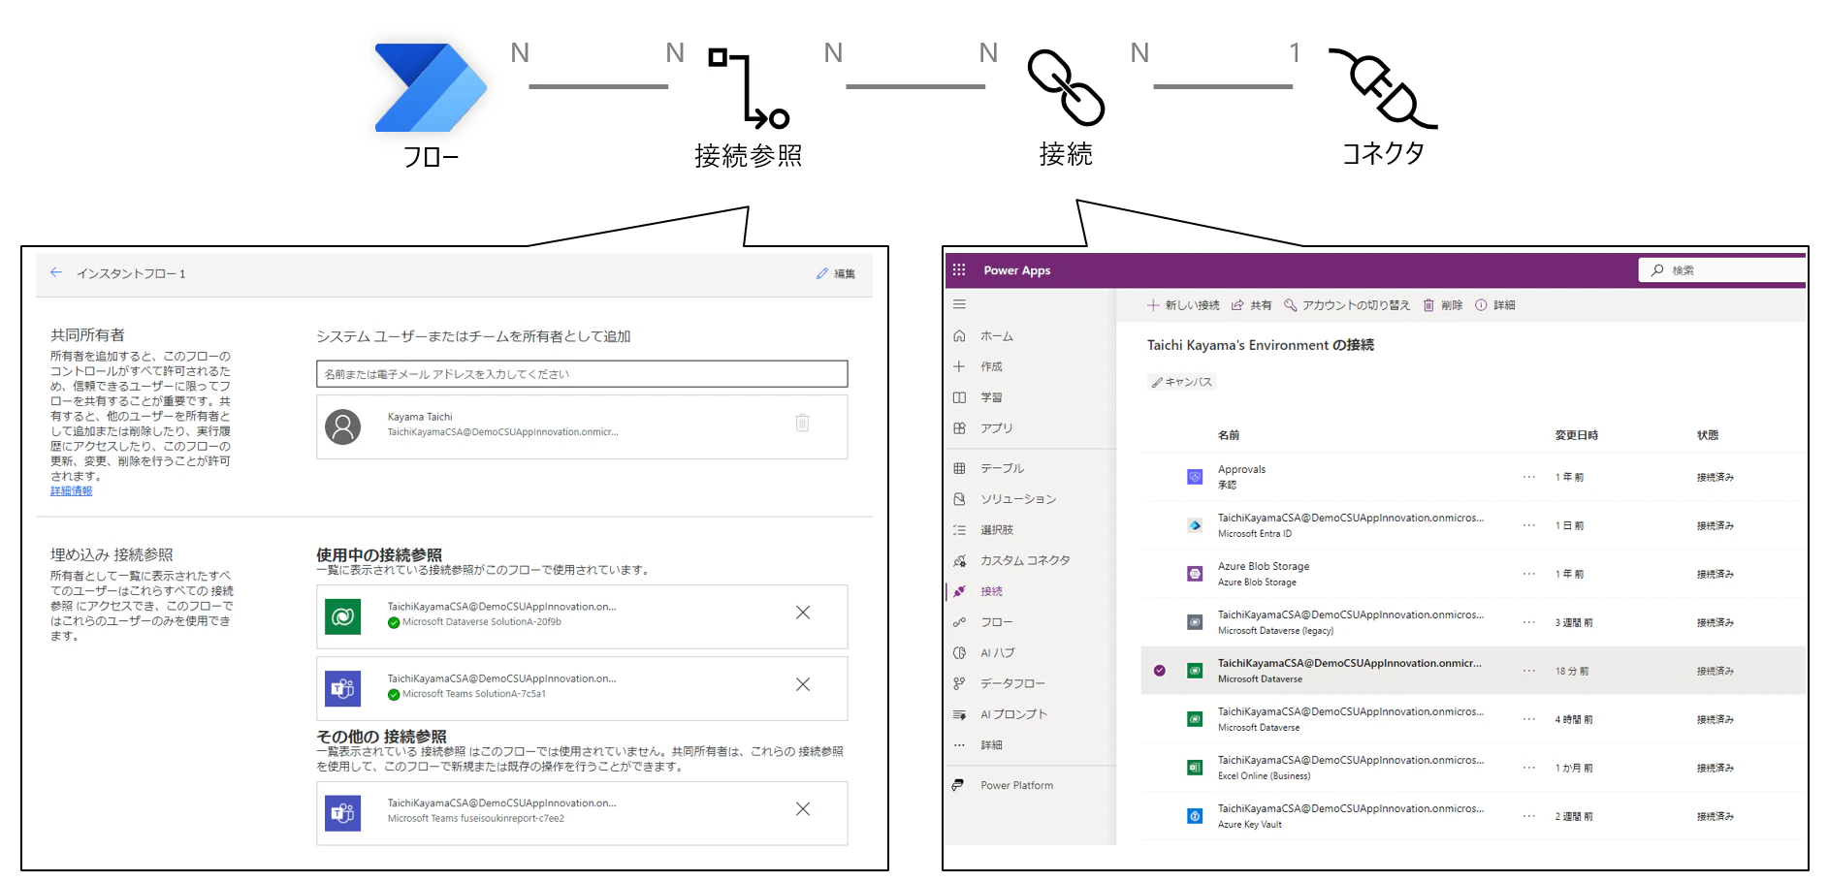Open more options for Azure Key Vault connection

pos(1529,816)
